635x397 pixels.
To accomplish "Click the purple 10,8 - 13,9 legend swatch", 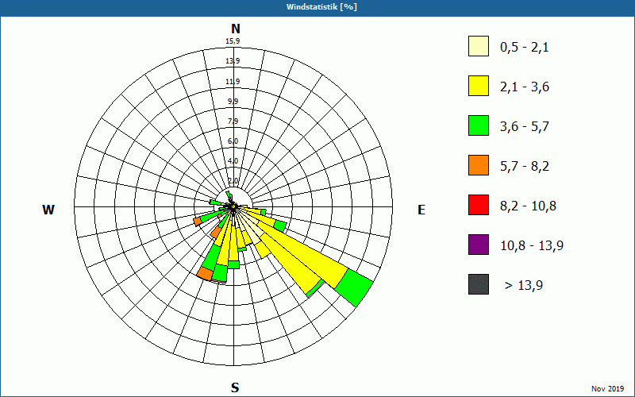I will coord(479,245).
